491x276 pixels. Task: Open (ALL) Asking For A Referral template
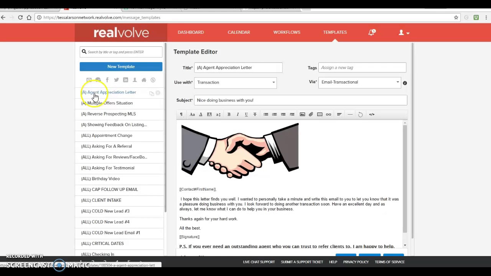pyautogui.click(x=106, y=146)
